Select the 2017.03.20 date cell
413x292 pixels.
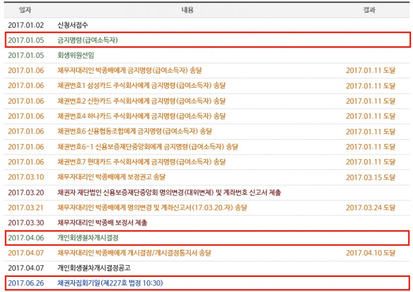(x=26, y=192)
